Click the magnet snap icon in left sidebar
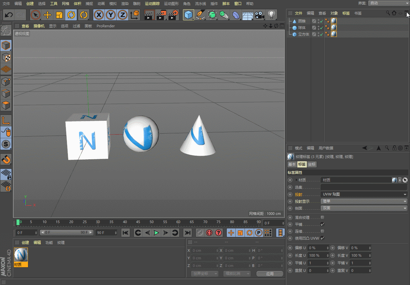The image size is (410, 285). (6, 159)
